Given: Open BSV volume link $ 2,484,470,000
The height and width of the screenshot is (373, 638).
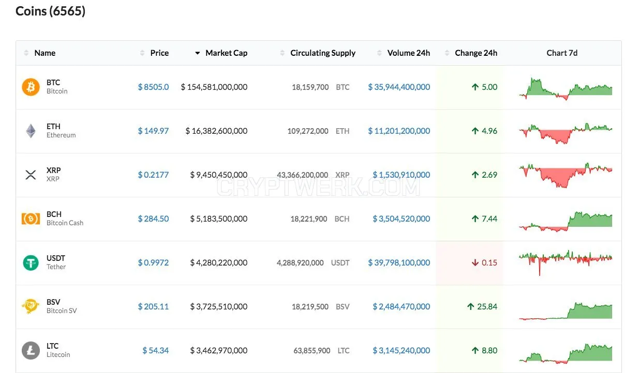Looking at the screenshot, I should [401, 306].
